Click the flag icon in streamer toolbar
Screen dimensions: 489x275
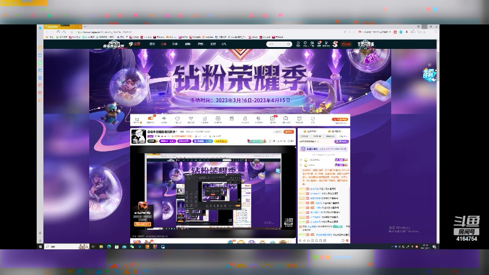pyautogui.click(x=259, y=119)
